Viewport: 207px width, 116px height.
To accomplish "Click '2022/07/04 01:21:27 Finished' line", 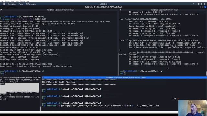I will click(59, 82).
